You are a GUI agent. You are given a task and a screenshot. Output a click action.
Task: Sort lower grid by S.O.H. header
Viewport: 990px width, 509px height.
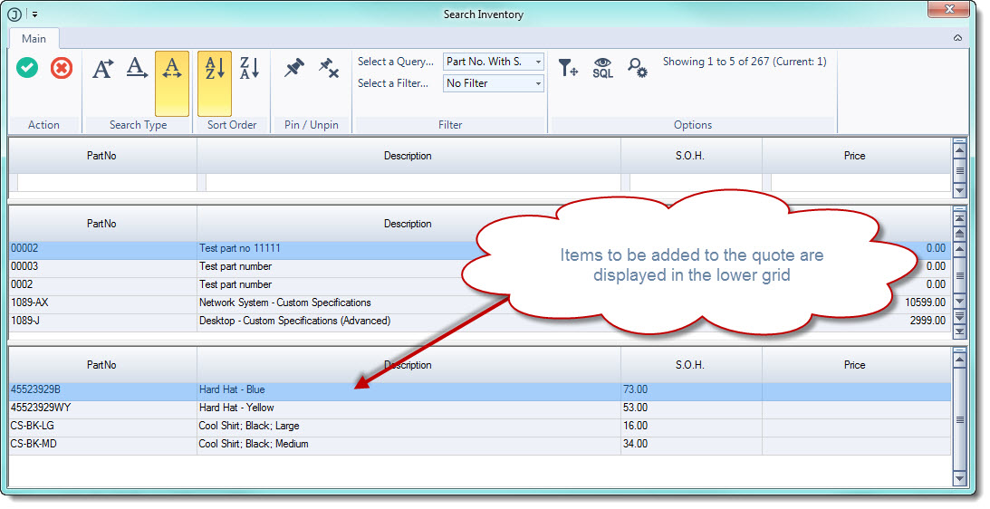pos(691,365)
